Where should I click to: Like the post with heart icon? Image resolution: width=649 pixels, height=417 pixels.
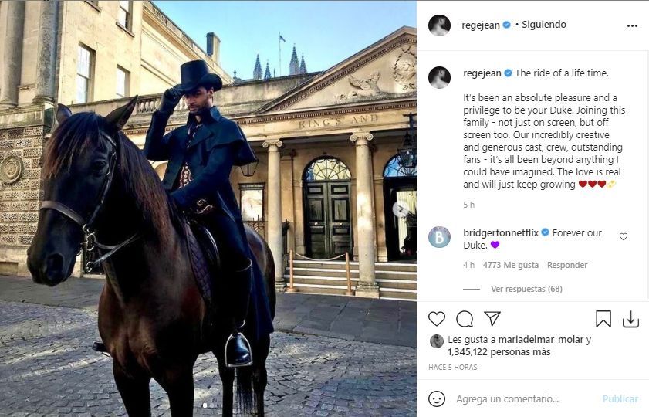[436, 318]
